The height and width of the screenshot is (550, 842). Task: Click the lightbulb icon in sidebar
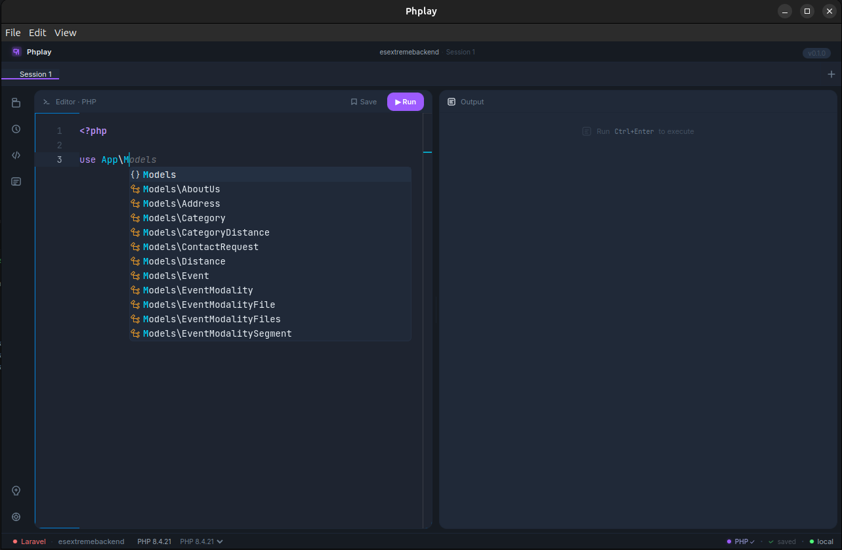pos(16,491)
